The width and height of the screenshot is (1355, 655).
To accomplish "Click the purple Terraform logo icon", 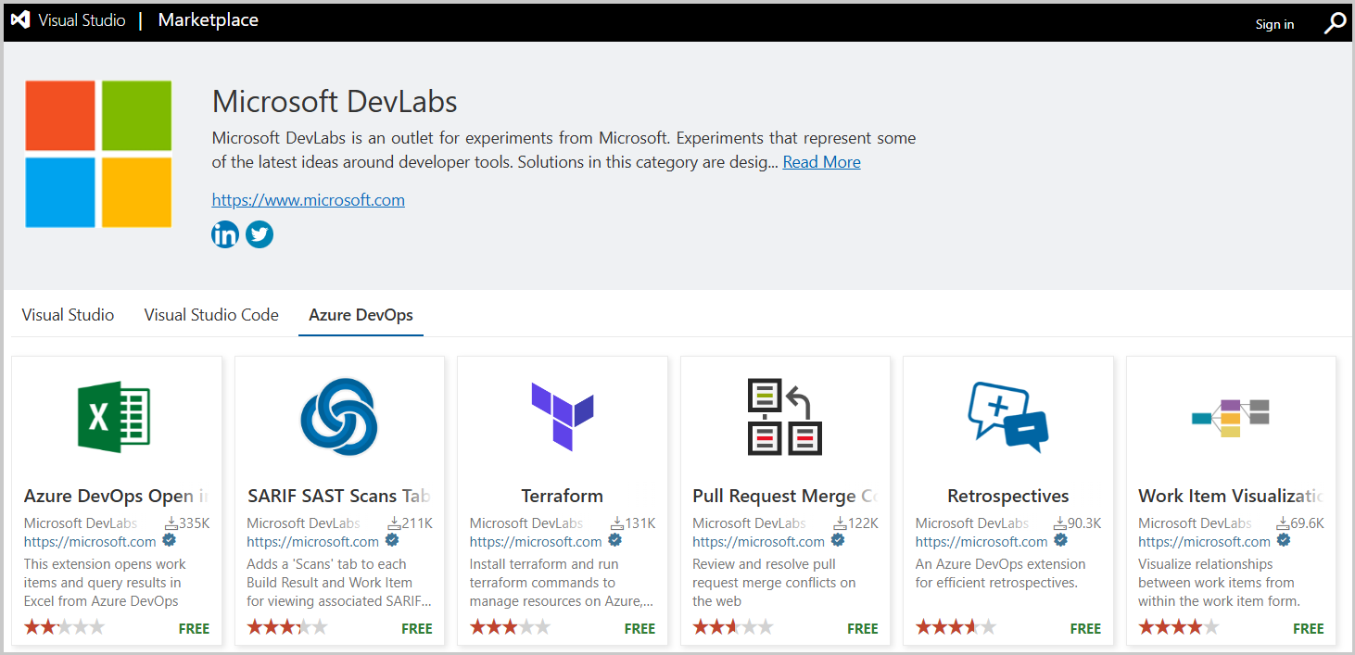I will (562, 417).
